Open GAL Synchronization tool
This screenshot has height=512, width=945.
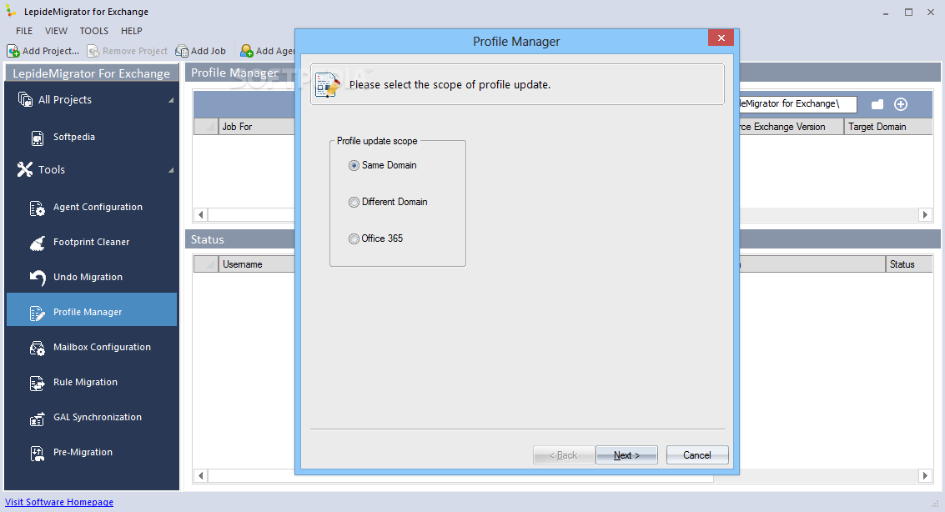coord(97,417)
